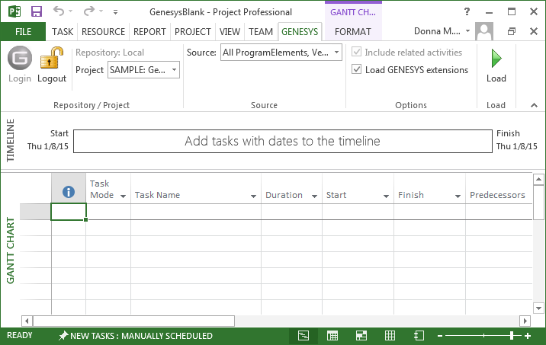Image resolution: width=546 pixels, height=345 pixels.
Task: Toggle Load GENESYS extensions checkbox
Action: click(x=356, y=69)
